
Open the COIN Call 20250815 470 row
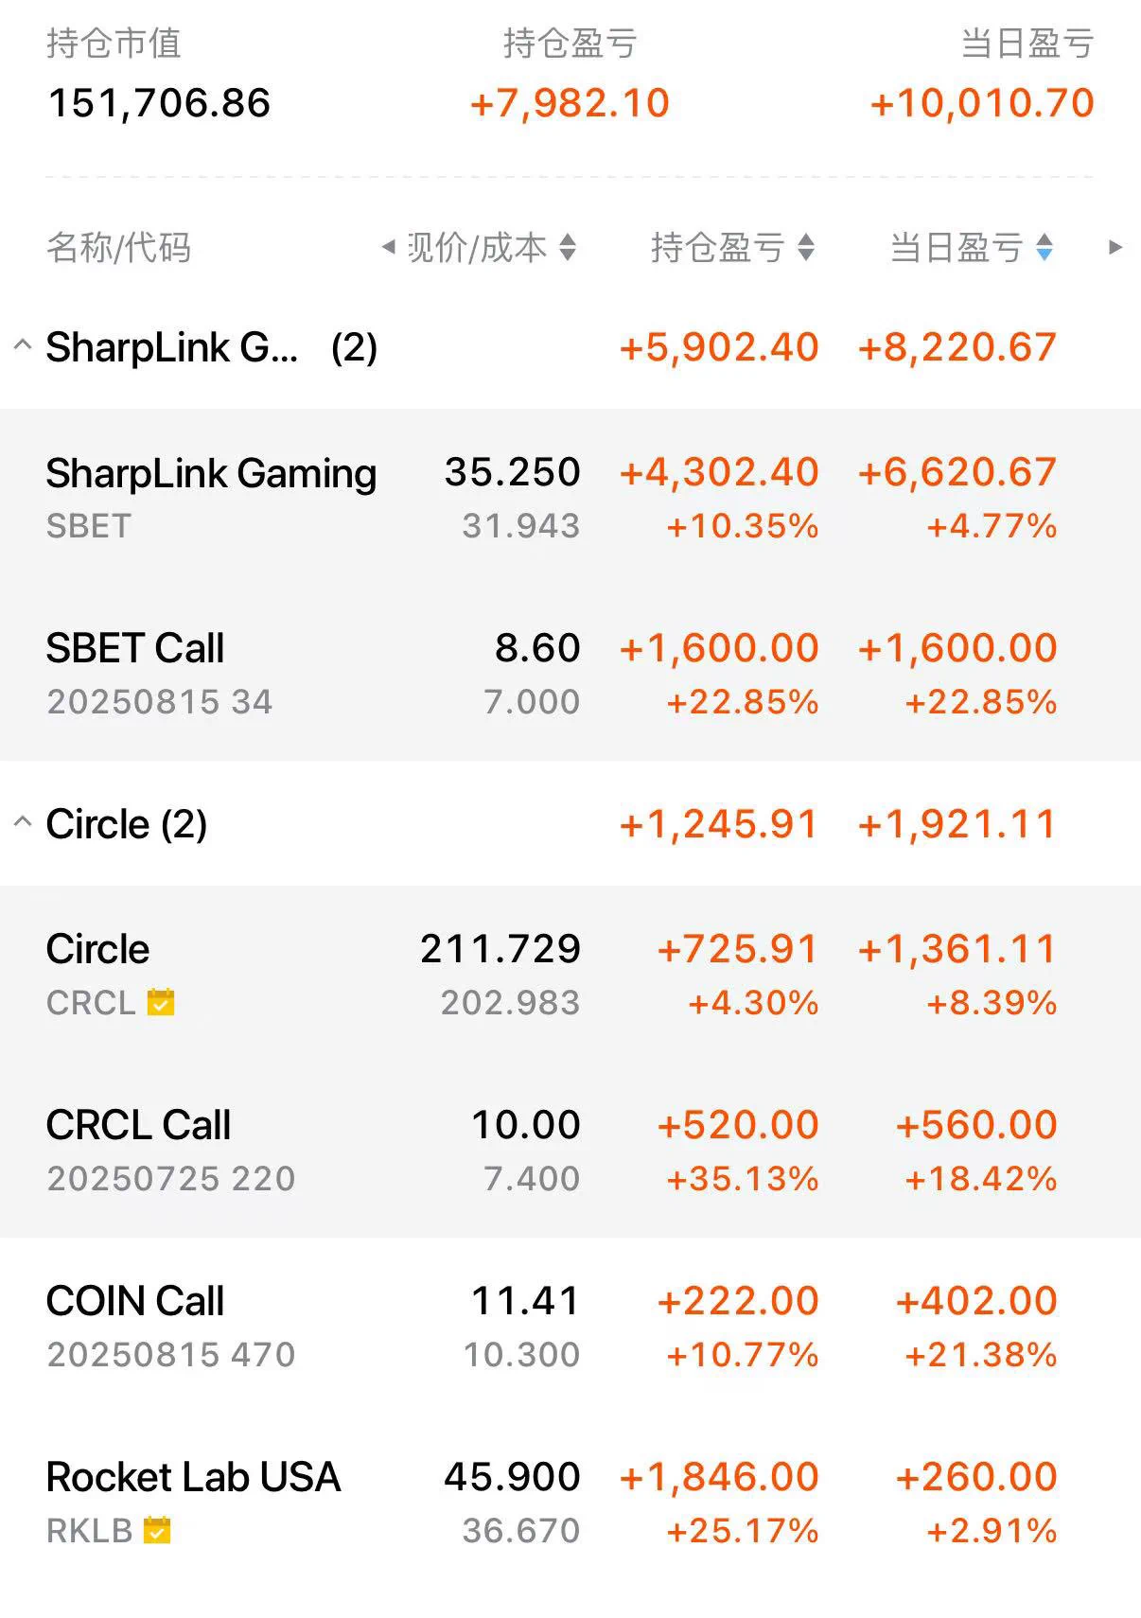point(570,1326)
